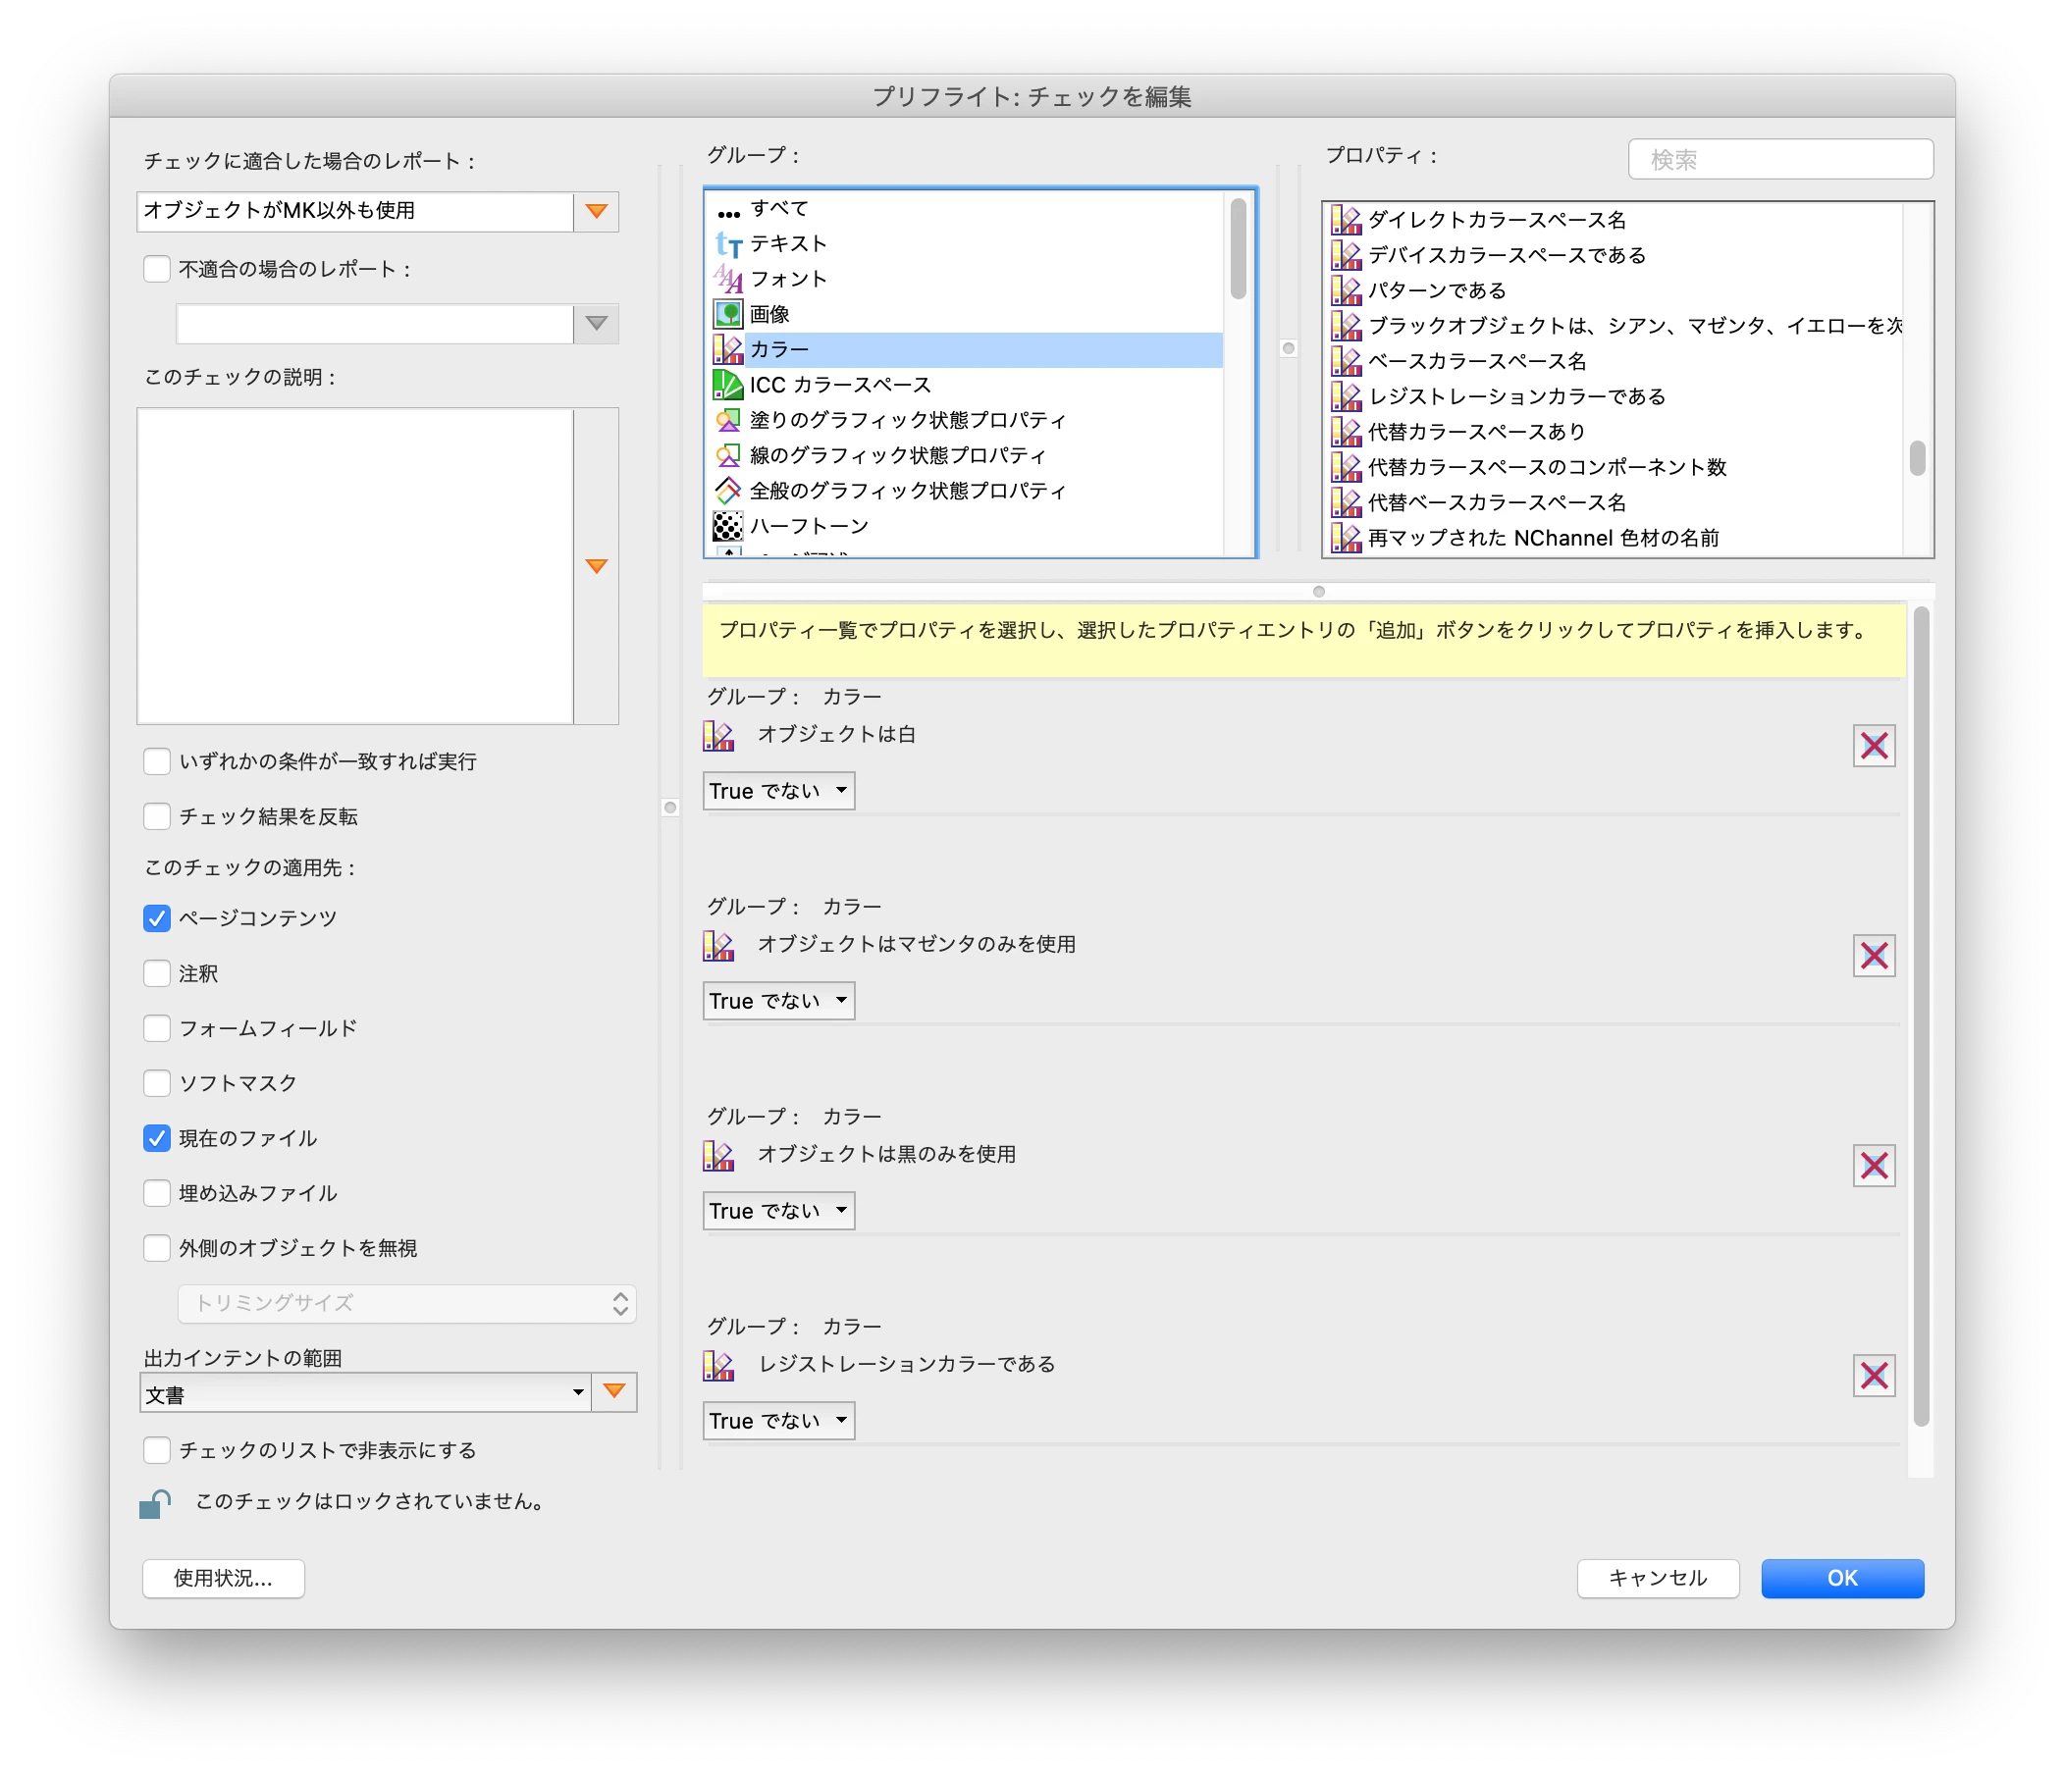Click the orange triangle beside 文書 output intent
This screenshot has width=2065, height=1774.
614,1391
